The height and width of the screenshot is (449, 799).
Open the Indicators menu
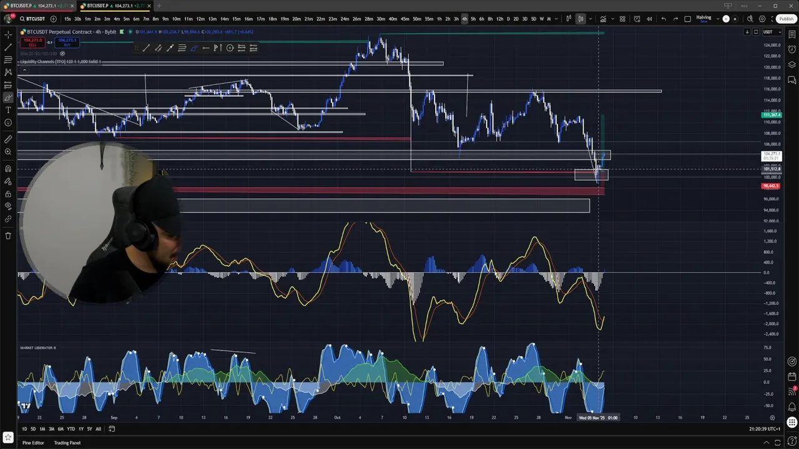[603, 19]
